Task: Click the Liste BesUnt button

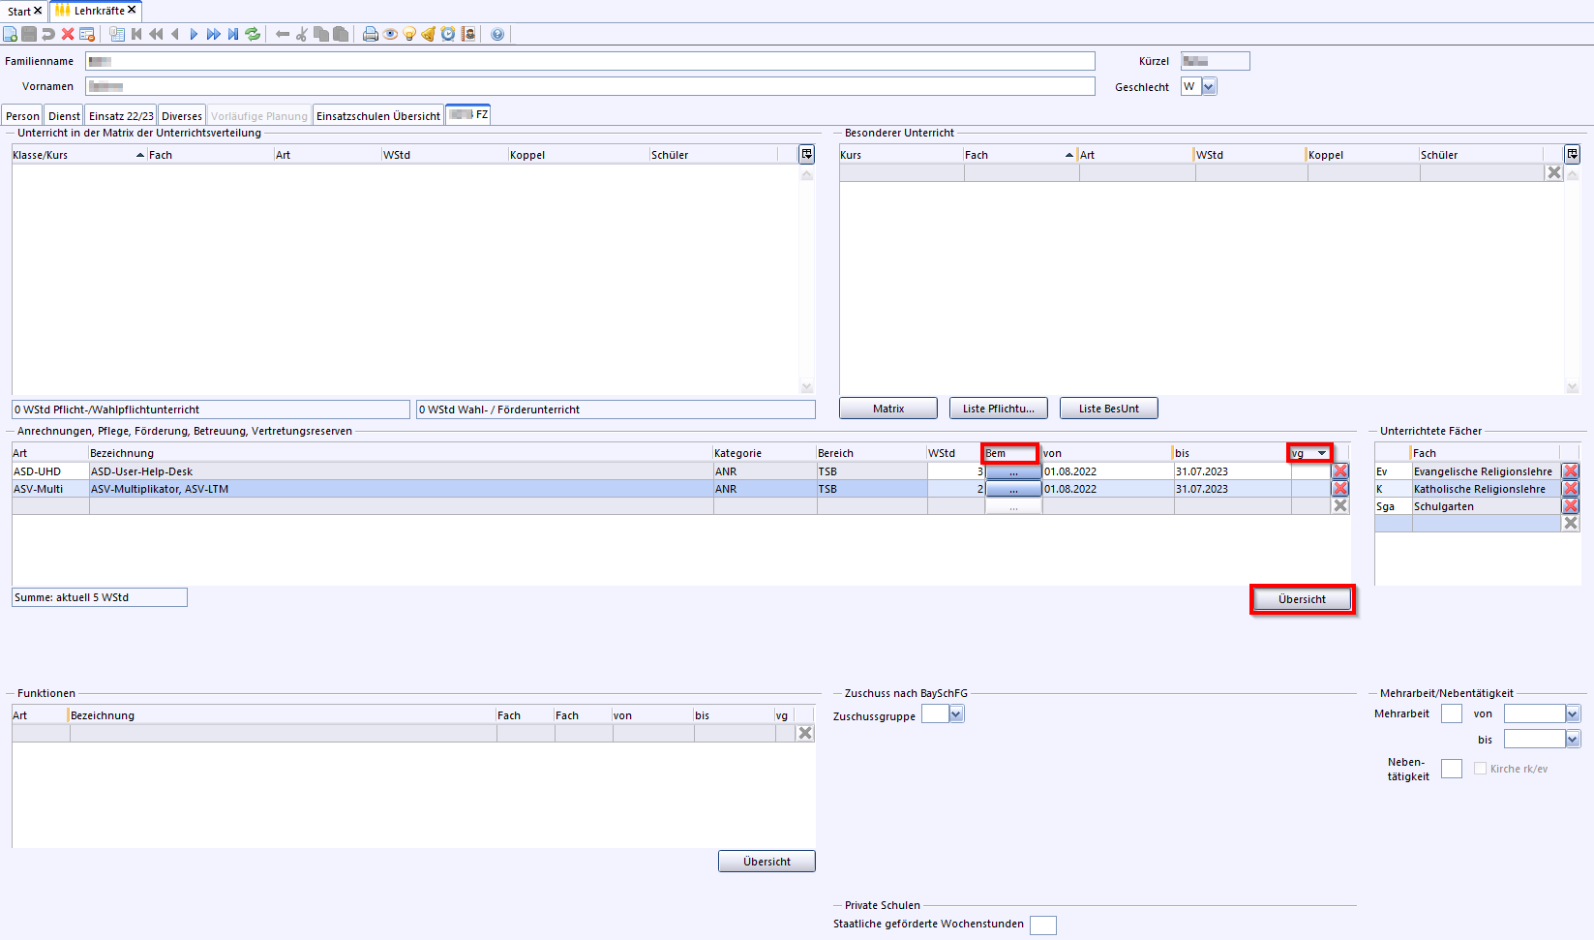Action: (1109, 409)
